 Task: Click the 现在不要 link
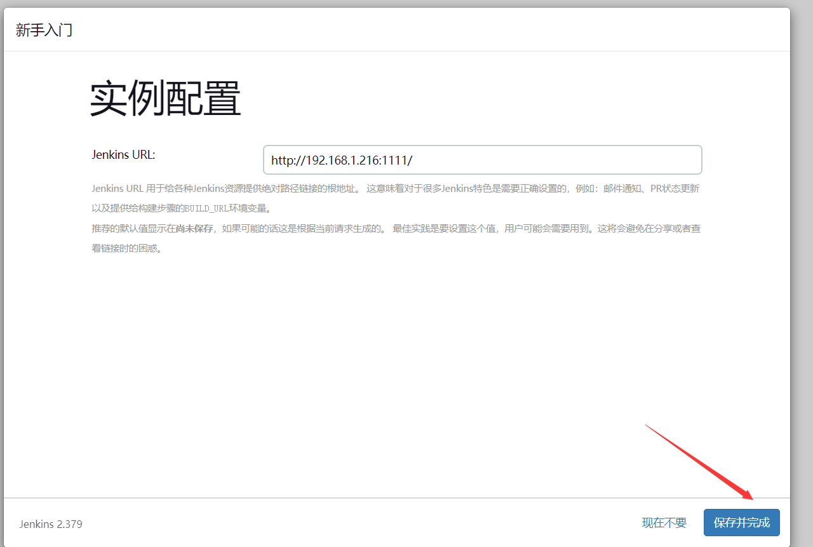(x=664, y=523)
